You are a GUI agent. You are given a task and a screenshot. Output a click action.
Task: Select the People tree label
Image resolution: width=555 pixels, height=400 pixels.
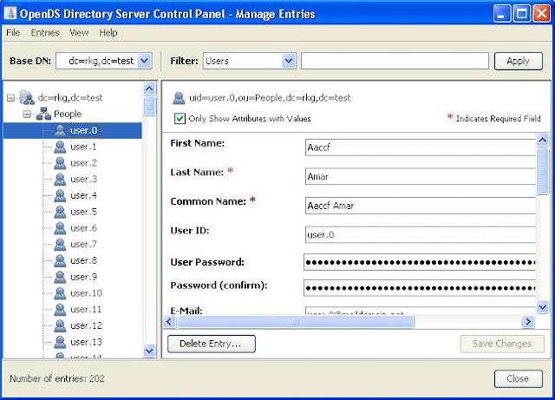pyautogui.click(x=68, y=114)
